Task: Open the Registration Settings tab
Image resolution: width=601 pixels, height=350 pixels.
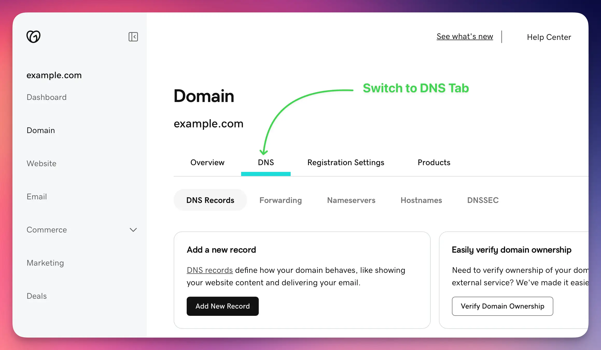Action: pyautogui.click(x=346, y=162)
